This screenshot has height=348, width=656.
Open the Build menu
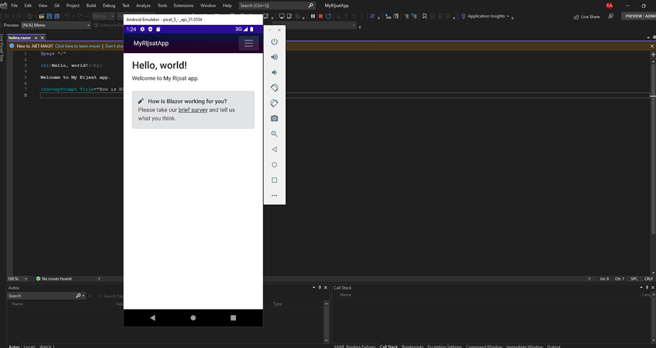pos(91,5)
